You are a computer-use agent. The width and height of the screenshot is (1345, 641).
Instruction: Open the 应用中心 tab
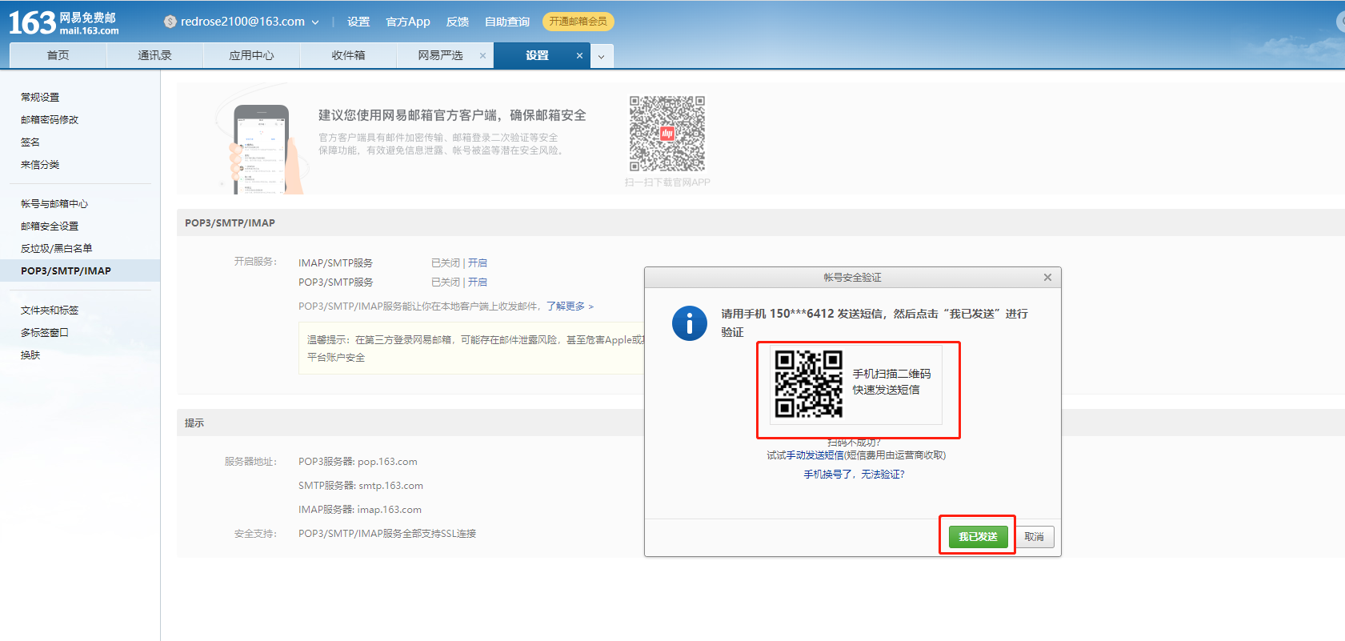[x=251, y=55]
